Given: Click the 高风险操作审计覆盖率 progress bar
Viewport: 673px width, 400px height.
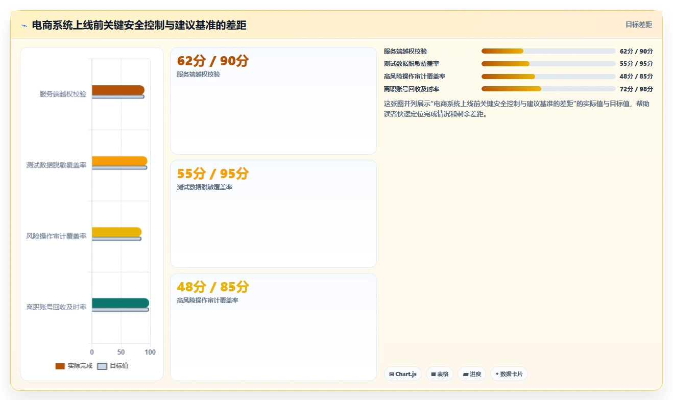Looking at the screenshot, I should (x=548, y=77).
